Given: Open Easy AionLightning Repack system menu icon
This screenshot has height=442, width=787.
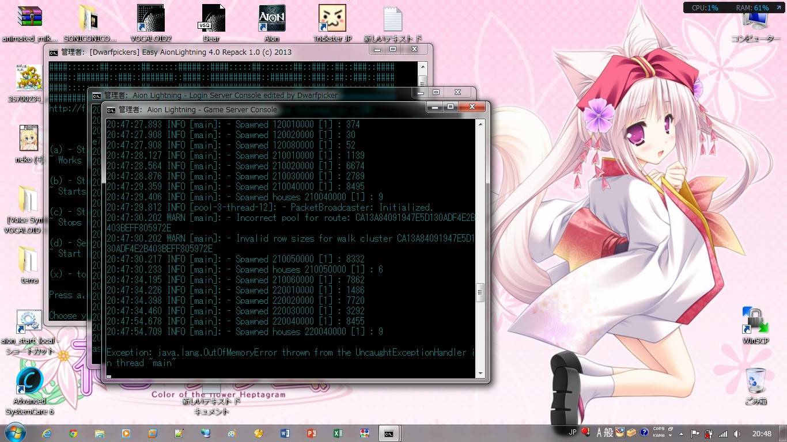Looking at the screenshot, I should click(53, 52).
